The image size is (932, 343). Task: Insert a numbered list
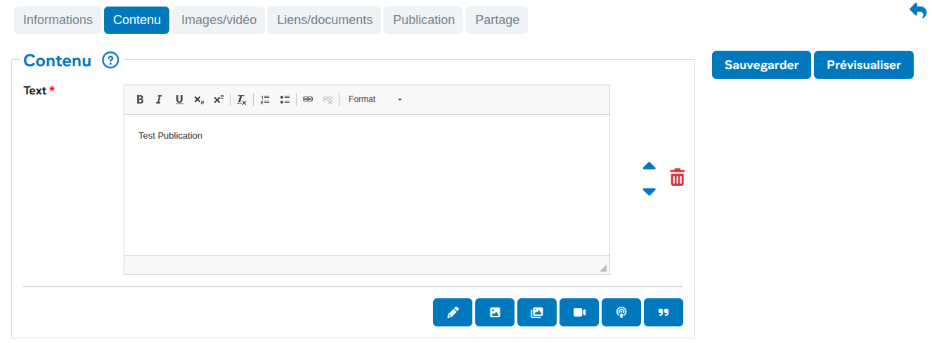point(265,100)
